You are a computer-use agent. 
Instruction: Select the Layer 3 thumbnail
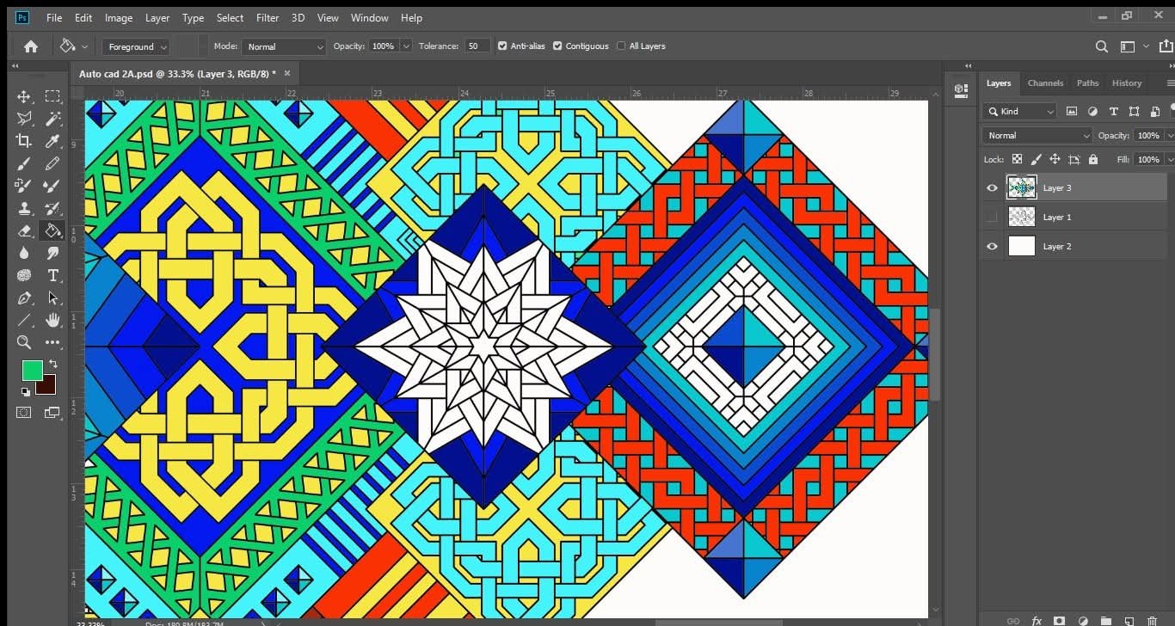[x=1021, y=188]
